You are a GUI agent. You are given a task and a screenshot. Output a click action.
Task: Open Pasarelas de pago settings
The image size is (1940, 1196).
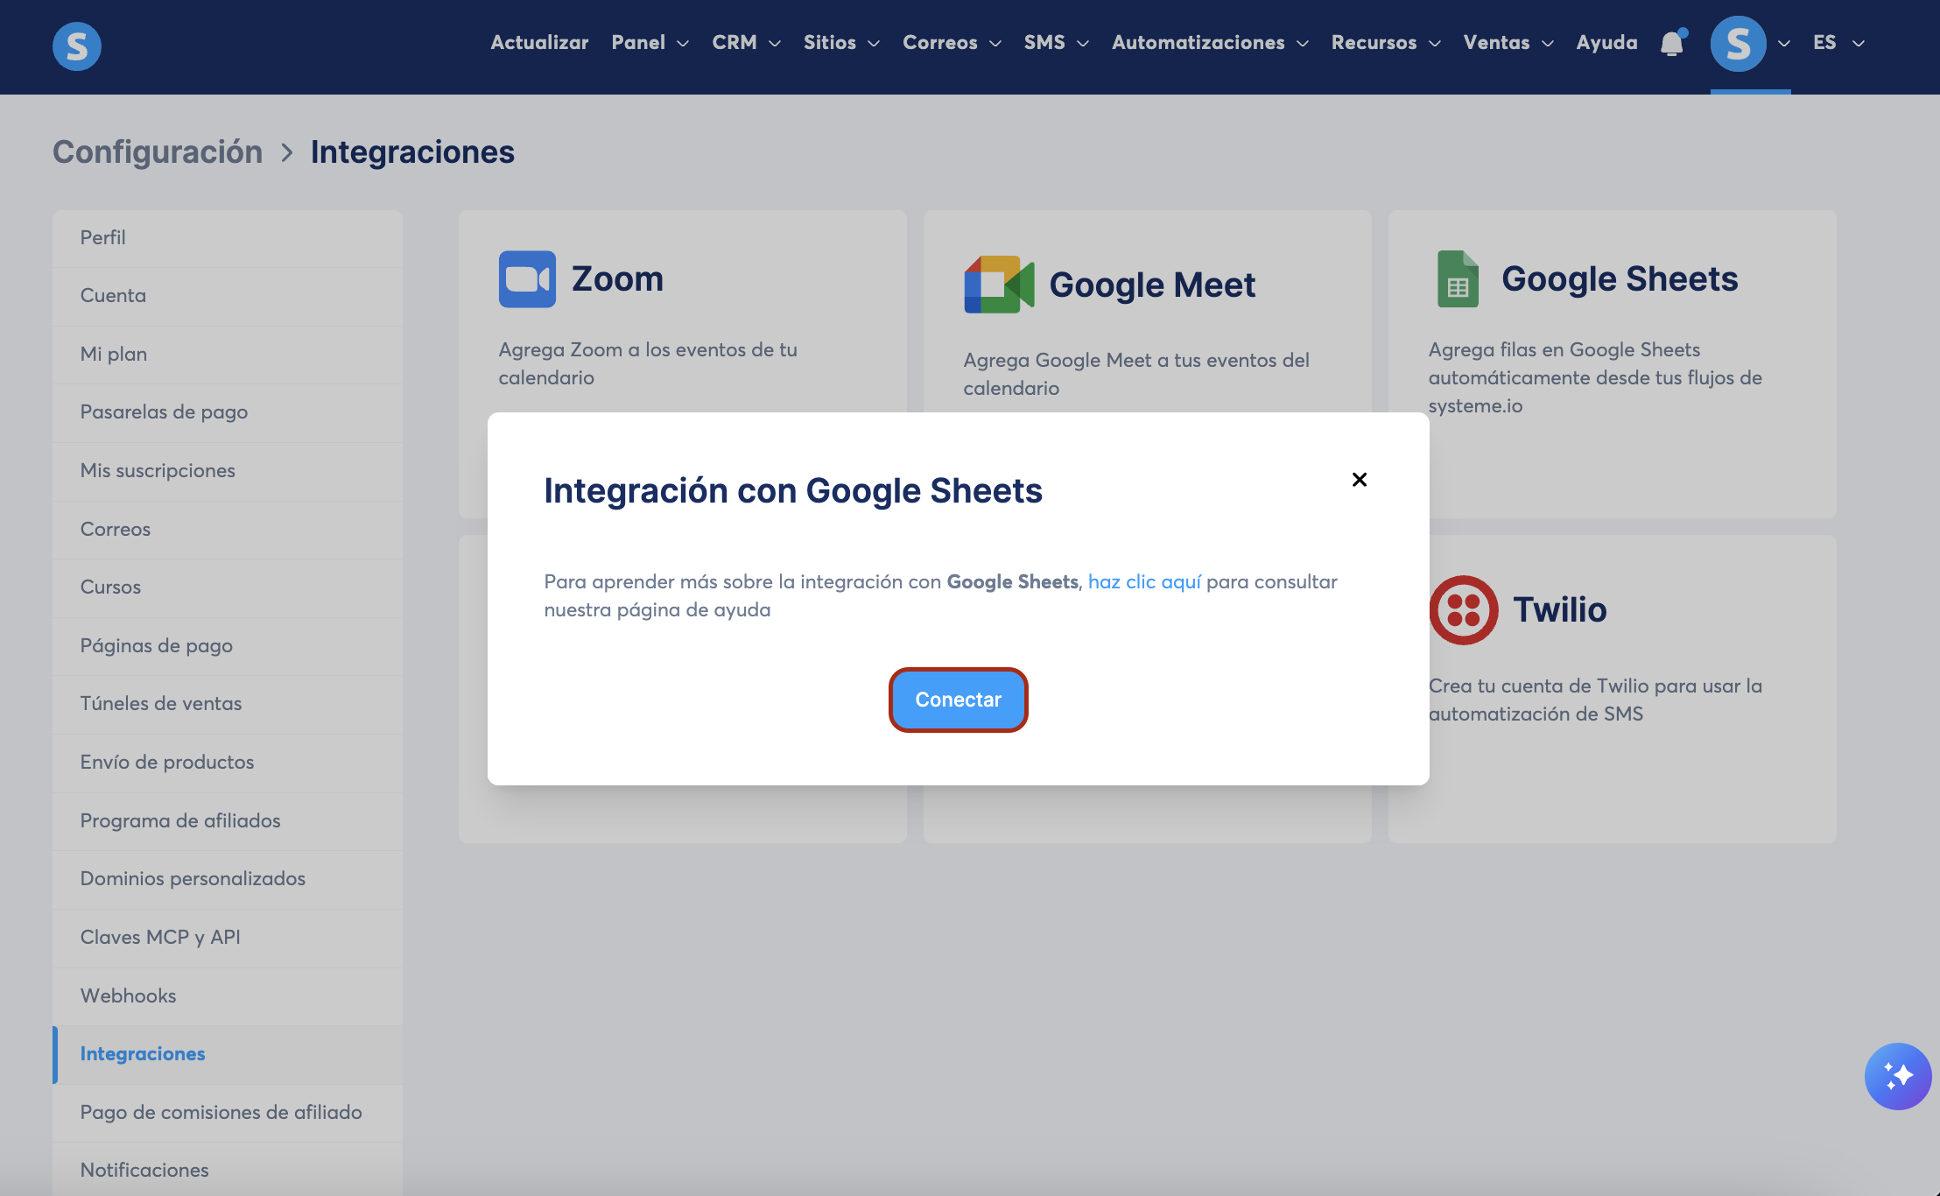tap(228, 412)
